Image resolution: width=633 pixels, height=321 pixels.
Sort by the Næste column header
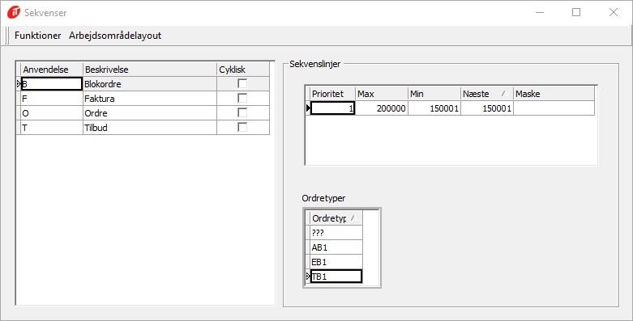(487, 94)
